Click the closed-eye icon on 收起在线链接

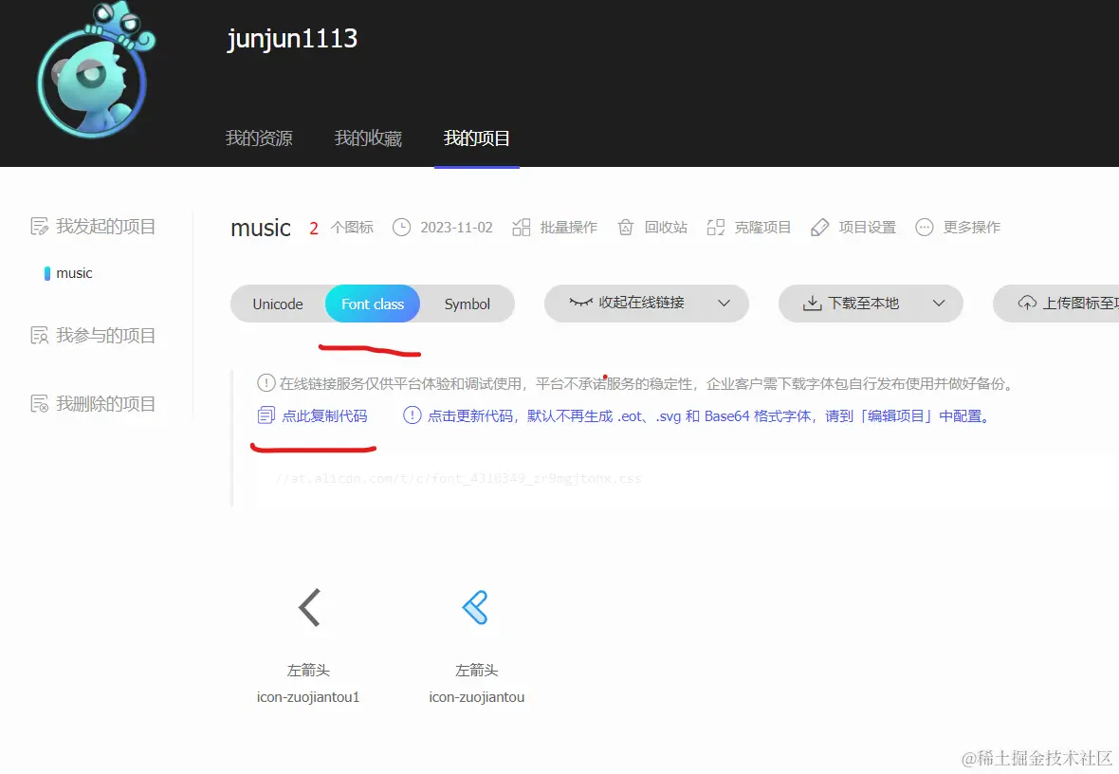(x=581, y=303)
